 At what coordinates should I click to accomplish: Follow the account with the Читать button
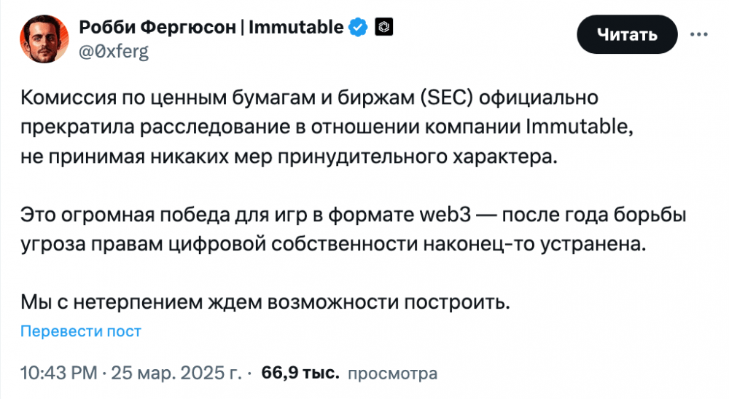coord(627,34)
